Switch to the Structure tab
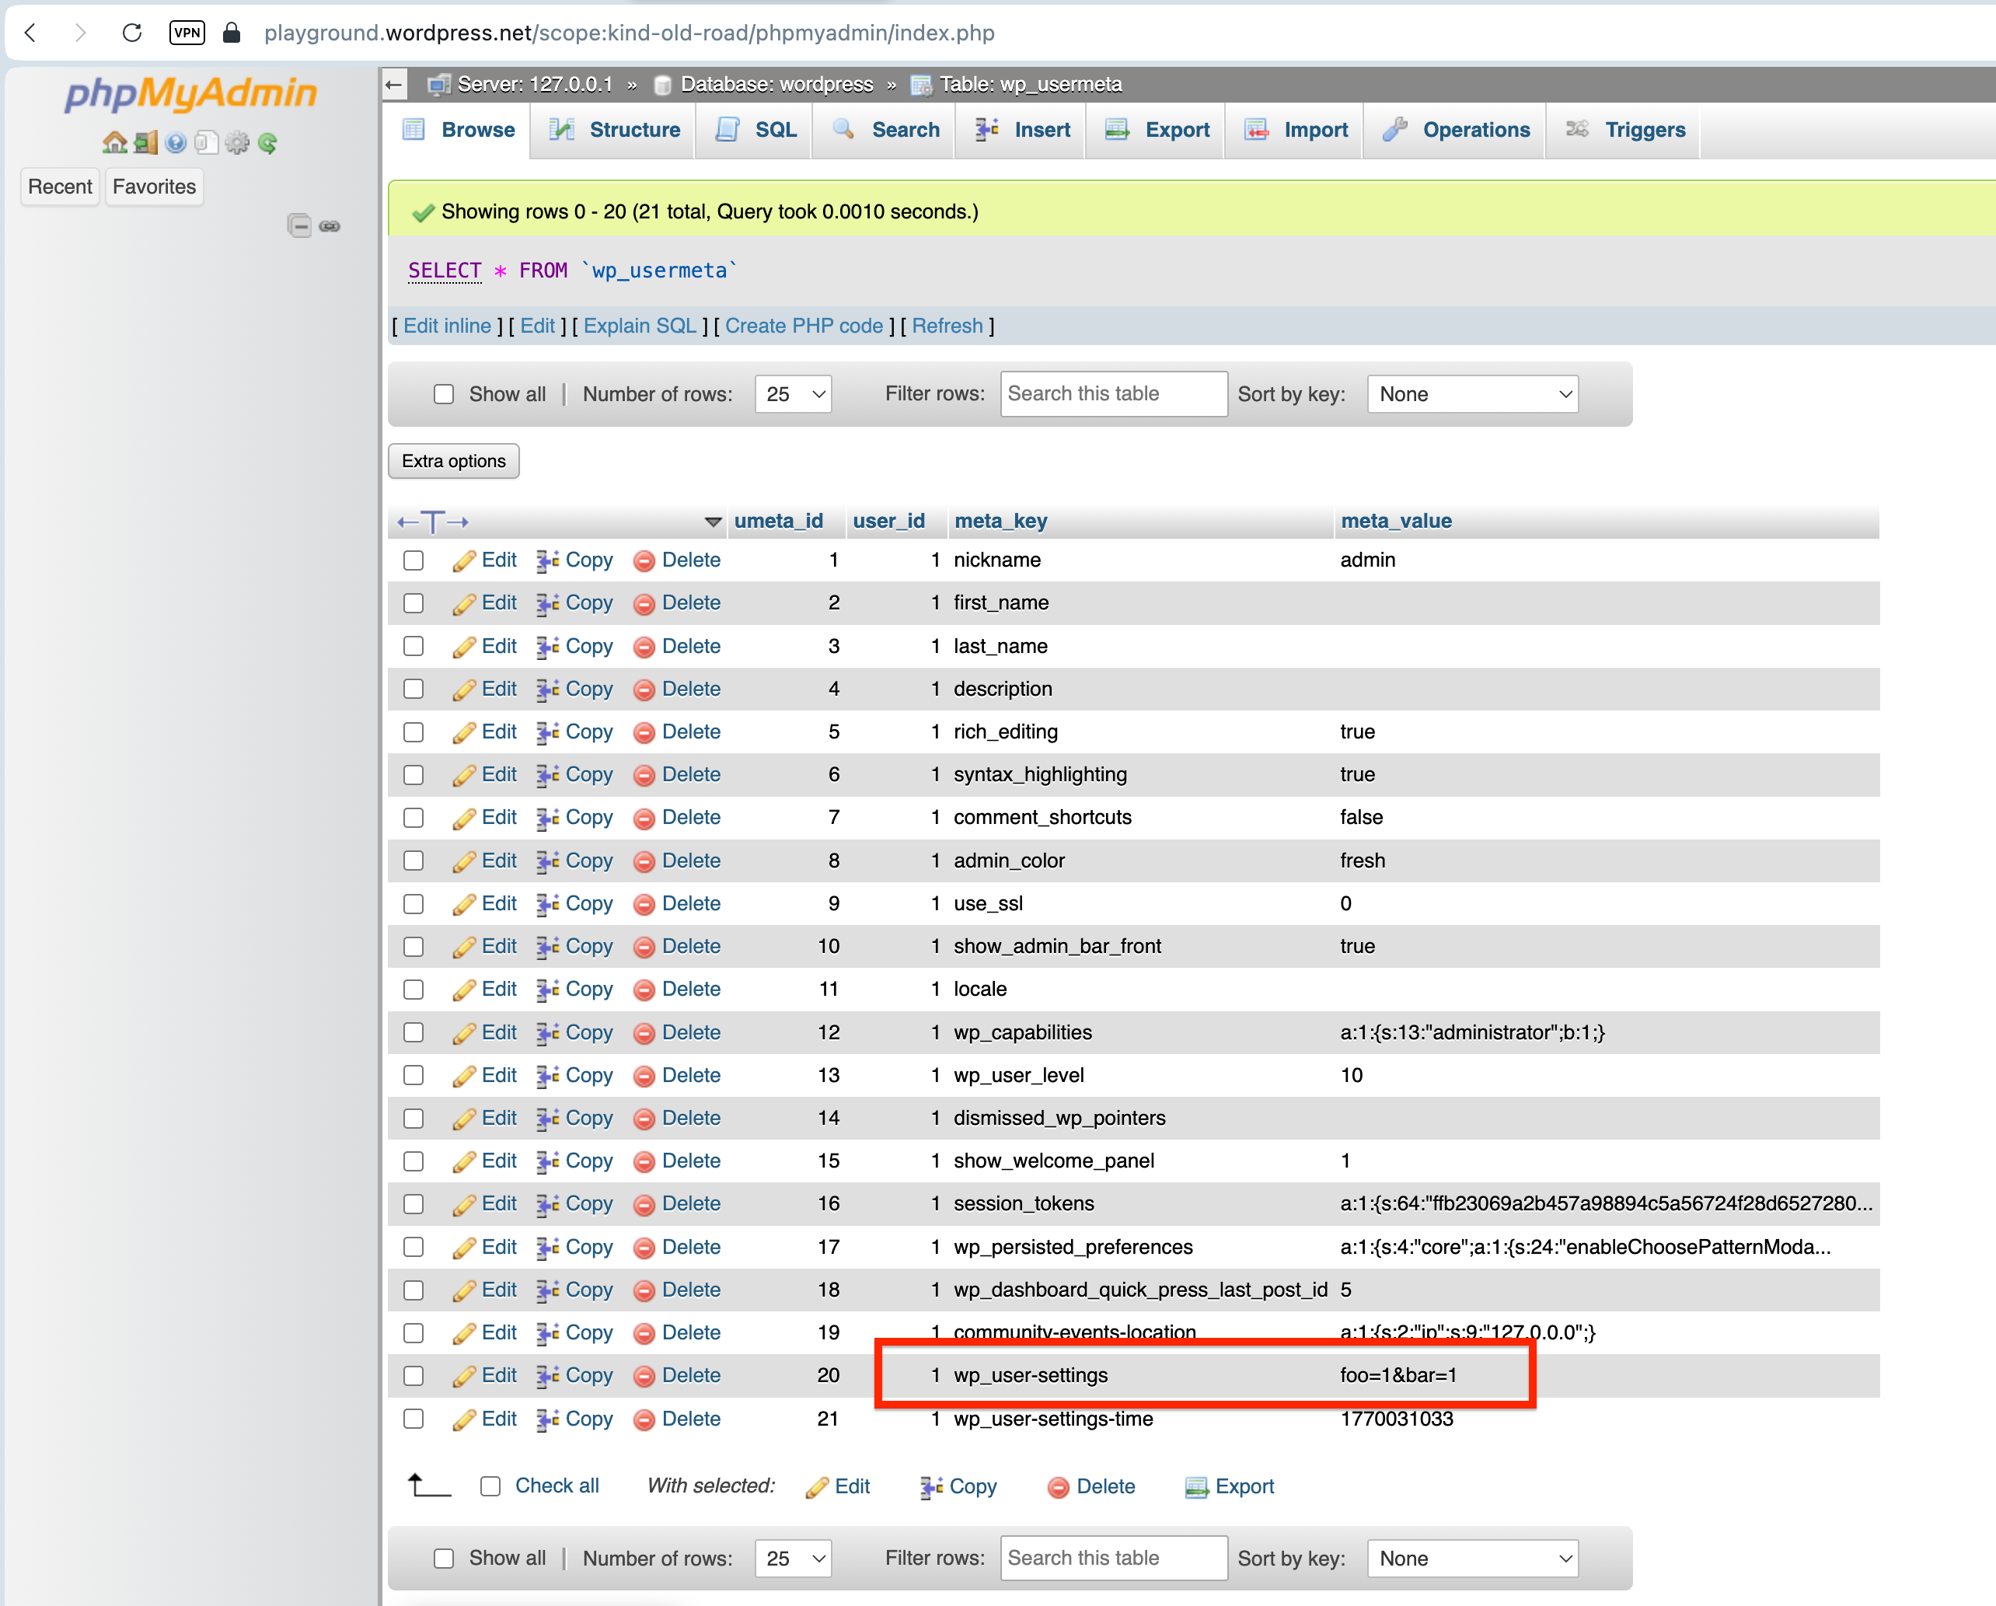The image size is (1996, 1606). pyautogui.click(x=615, y=131)
